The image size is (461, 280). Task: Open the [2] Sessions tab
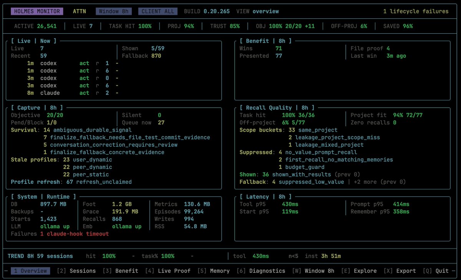point(76,271)
